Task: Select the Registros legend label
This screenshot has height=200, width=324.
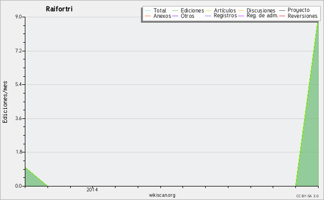Action: [x=225, y=16]
